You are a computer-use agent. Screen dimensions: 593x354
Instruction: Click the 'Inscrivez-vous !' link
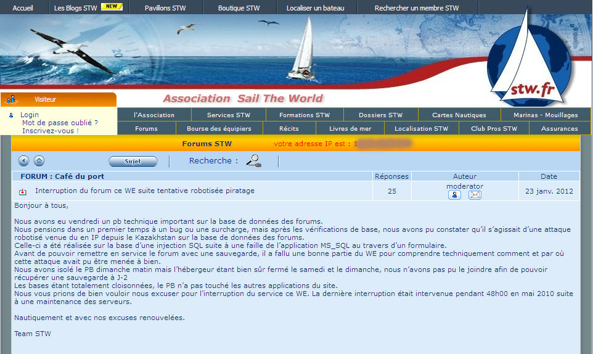tap(51, 131)
